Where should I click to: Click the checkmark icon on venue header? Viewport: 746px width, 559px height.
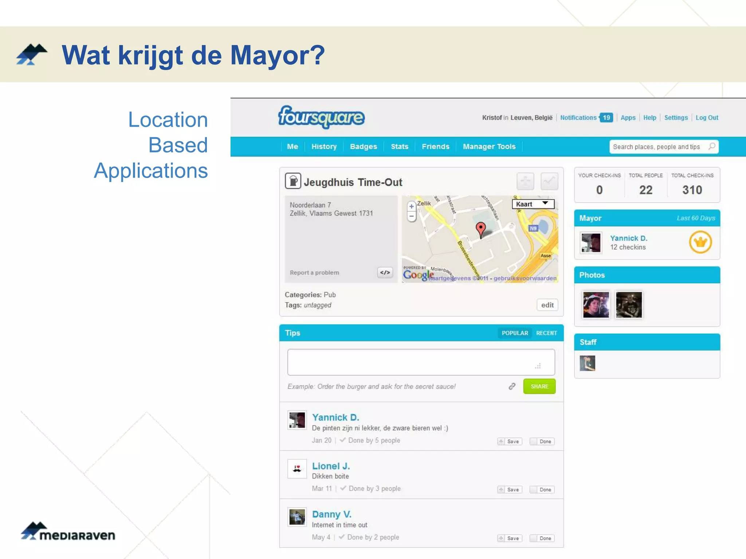(549, 181)
